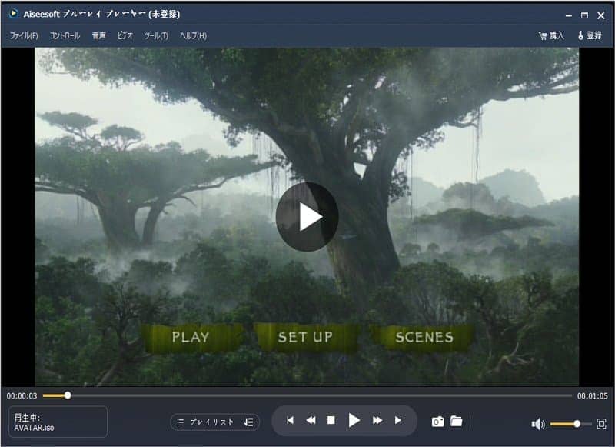
Task: Open the ヘルプ(H) menu
Action: (x=193, y=35)
